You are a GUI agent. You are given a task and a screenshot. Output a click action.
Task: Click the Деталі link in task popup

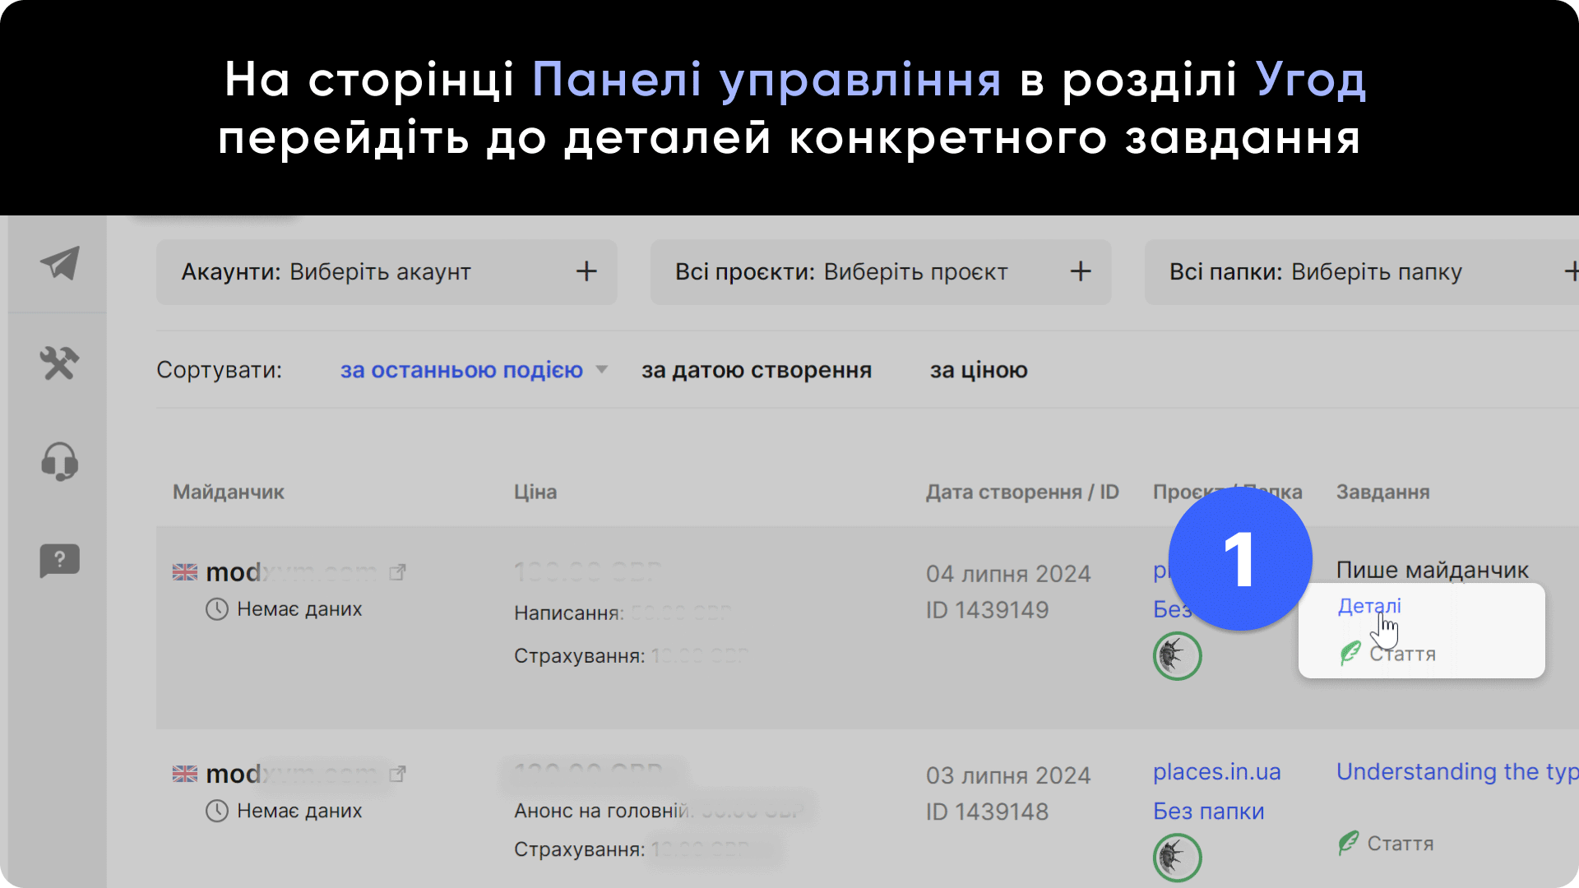tap(1369, 606)
